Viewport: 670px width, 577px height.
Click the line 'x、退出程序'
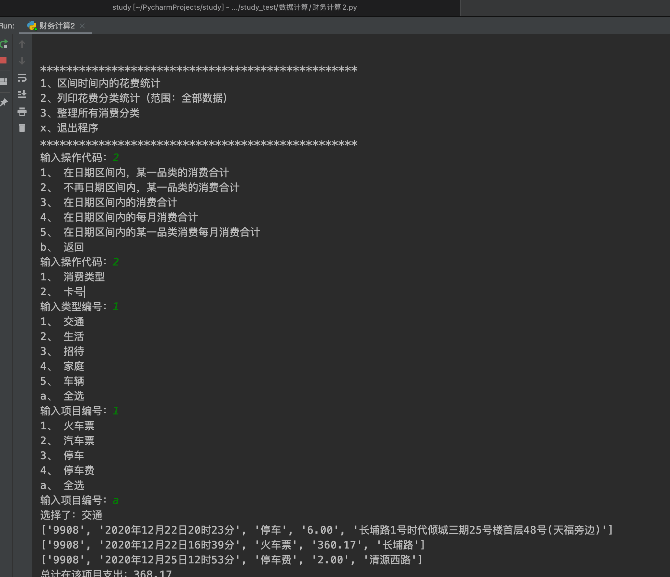[69, 128]
